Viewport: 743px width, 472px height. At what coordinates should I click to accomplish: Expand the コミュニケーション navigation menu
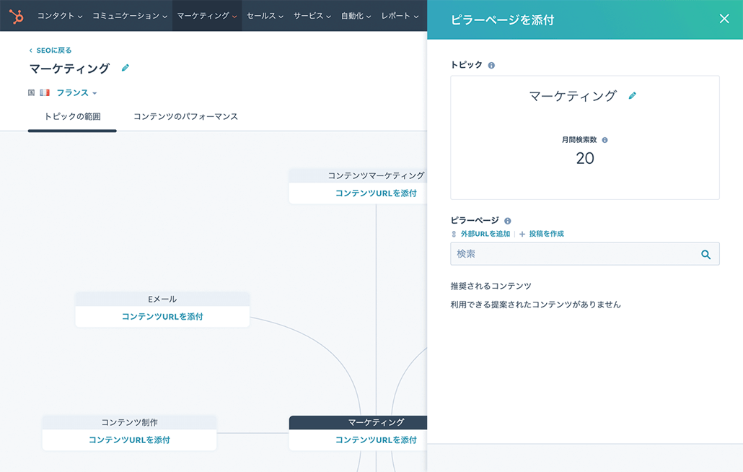(x=130, y=16)
